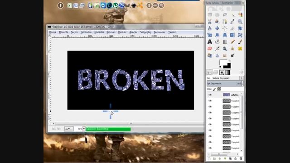The image size is (290, 163).
Task: Create a new layer button
Action: (x=209, y=159)
